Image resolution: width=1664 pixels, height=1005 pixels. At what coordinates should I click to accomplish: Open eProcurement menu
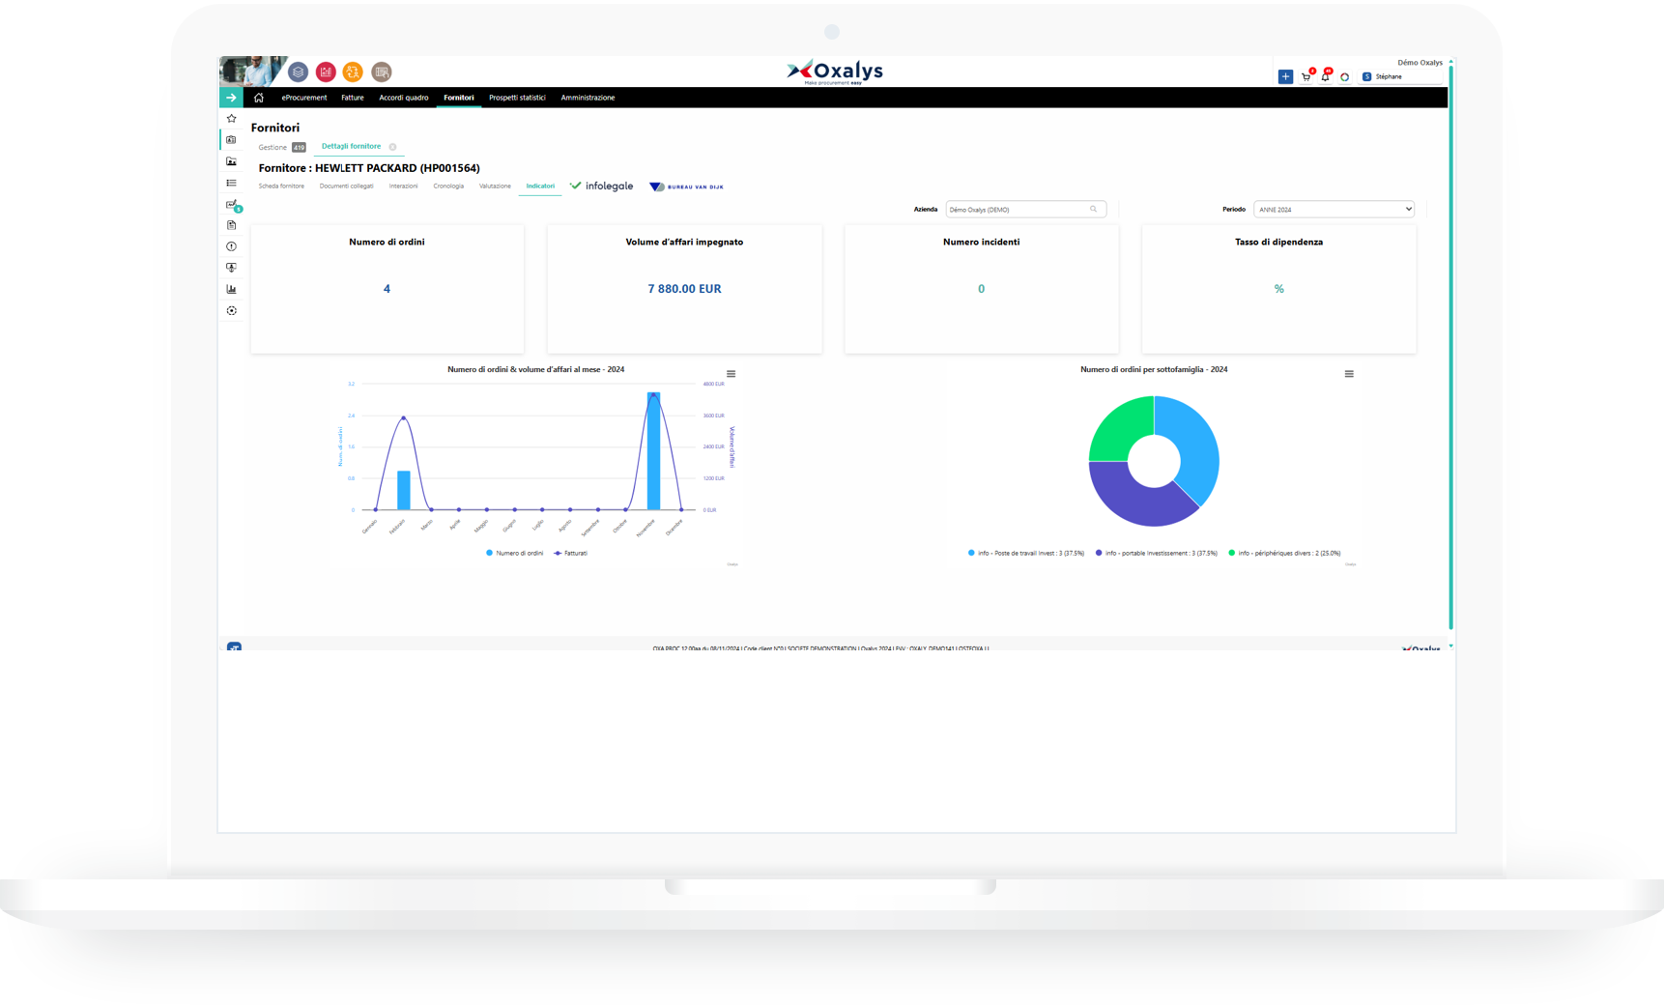tap(304, 98)
